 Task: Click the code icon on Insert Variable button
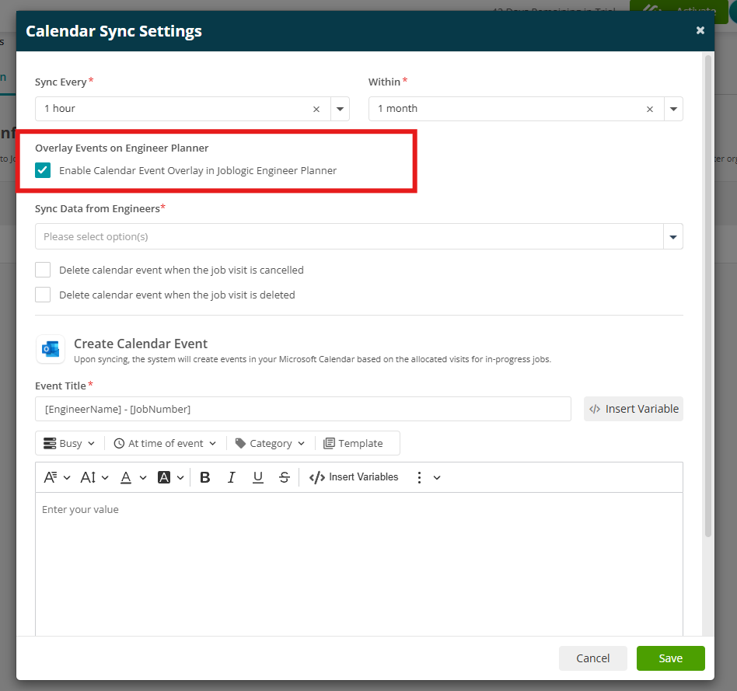click(595, 409)
